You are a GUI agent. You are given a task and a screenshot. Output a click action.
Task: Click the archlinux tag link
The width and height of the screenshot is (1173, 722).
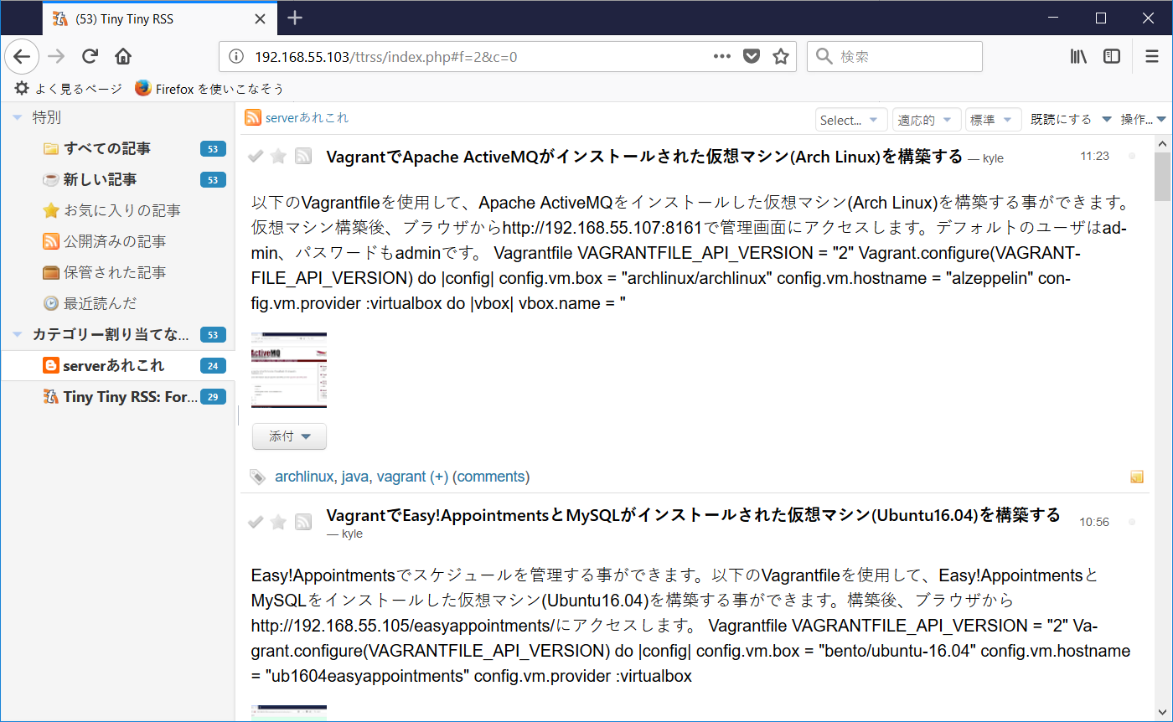(x=304, y=477)
